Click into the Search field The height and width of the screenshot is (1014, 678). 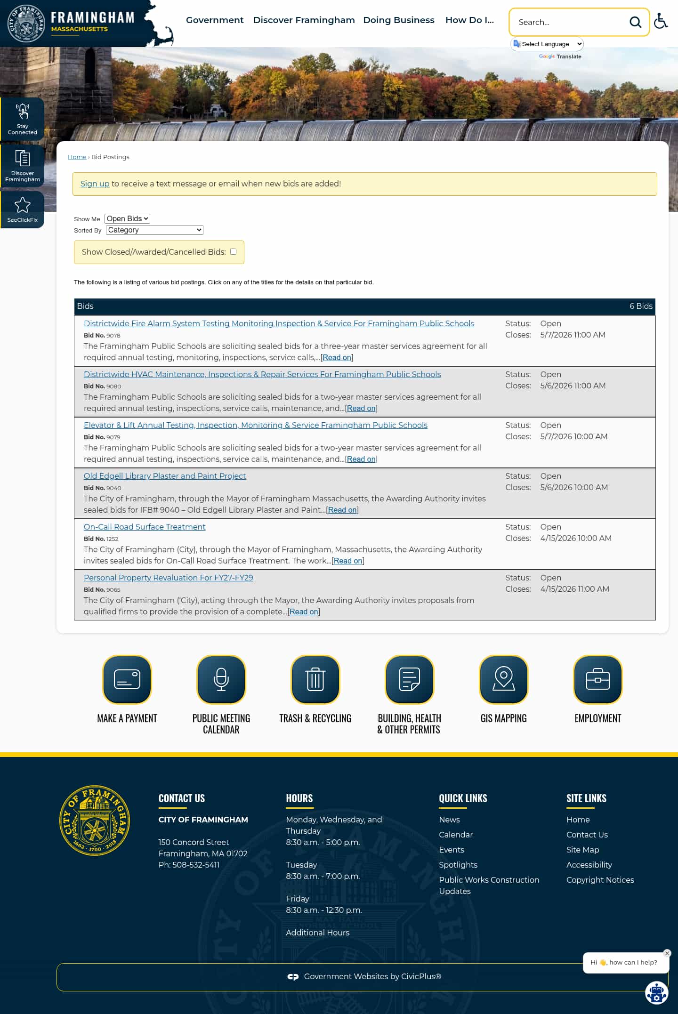point(571,22)
